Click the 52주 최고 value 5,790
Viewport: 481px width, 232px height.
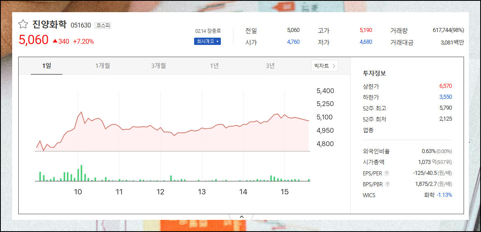click(x=445, y=108)
